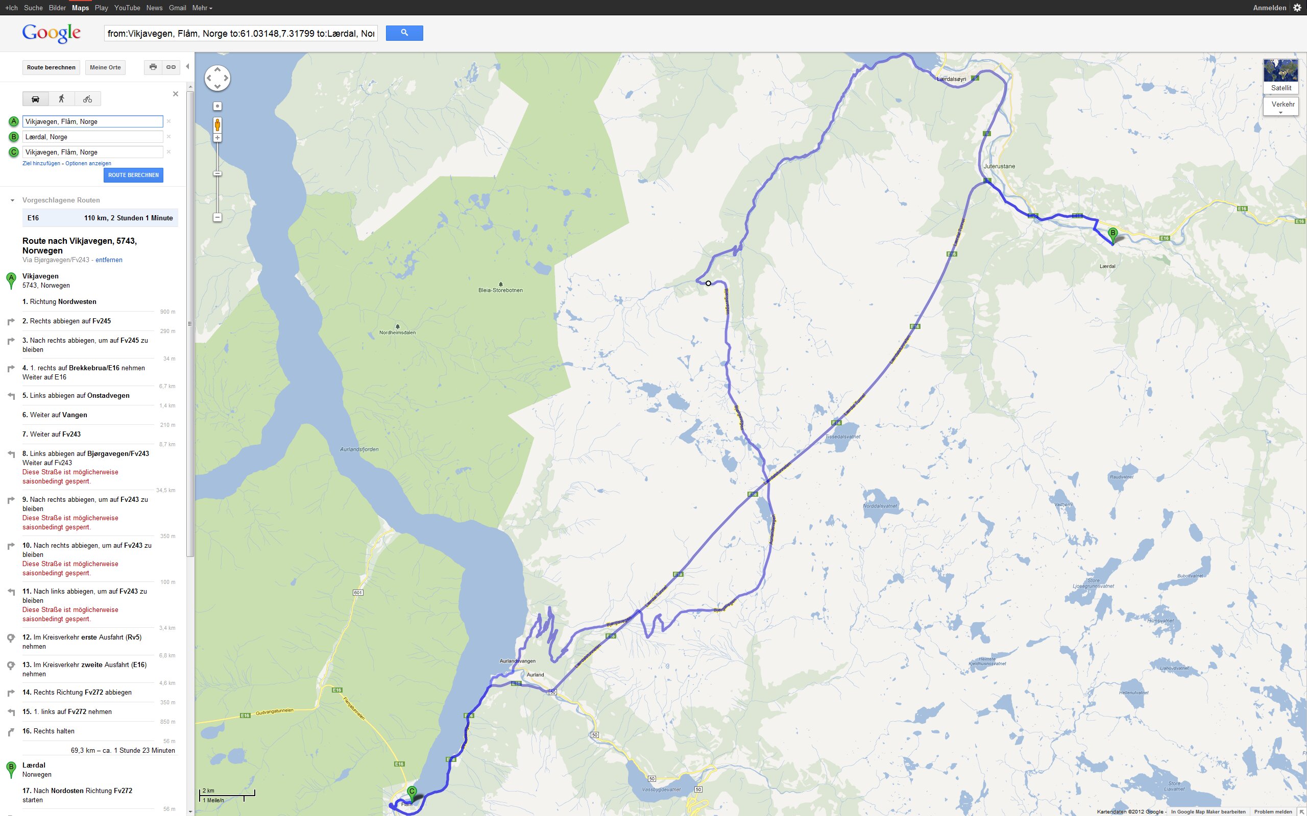Screen dimensions: 1307x816
Task: Select the walking travel mode
Action: click(62, 99)
